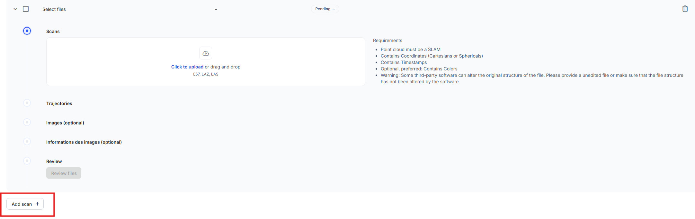Select the Review step circle

click(27, 161)
